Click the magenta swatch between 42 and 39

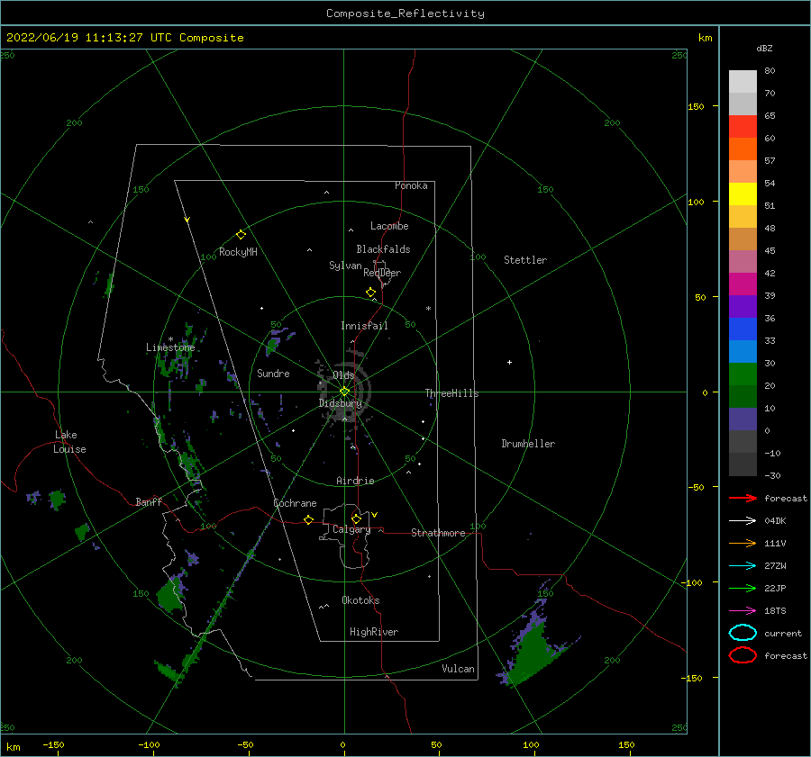point(743,284)
